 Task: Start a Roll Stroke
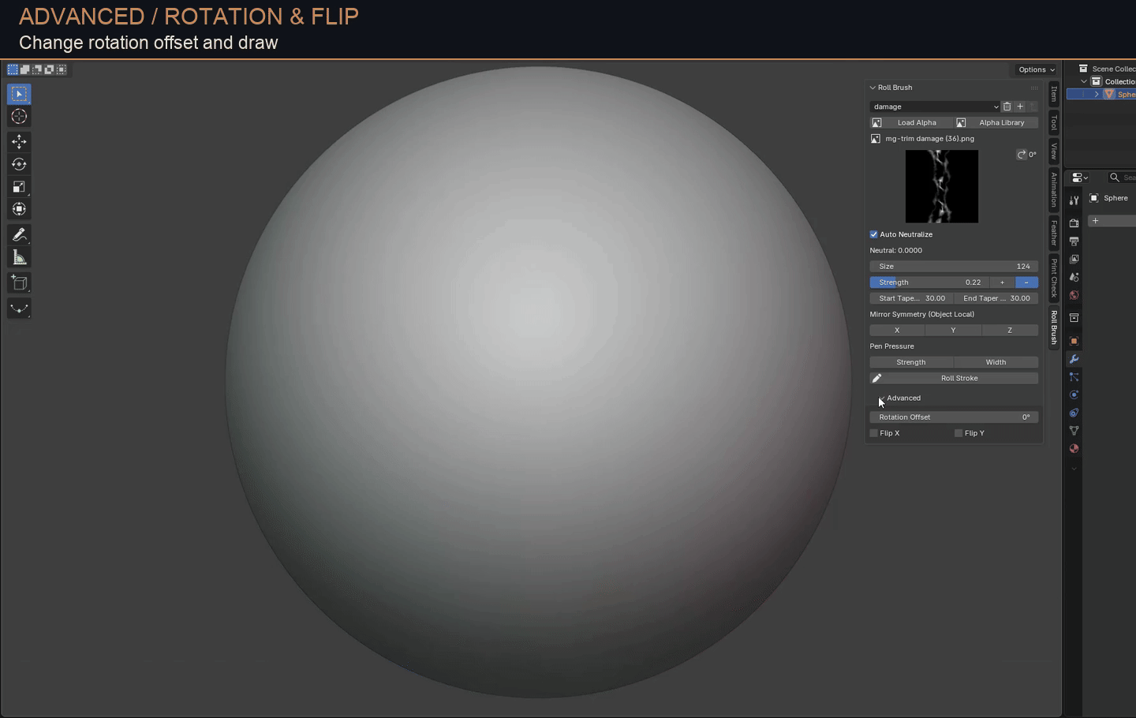pos(954,379)
